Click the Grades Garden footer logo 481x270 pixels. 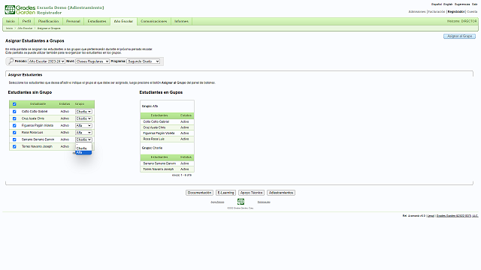240,202
